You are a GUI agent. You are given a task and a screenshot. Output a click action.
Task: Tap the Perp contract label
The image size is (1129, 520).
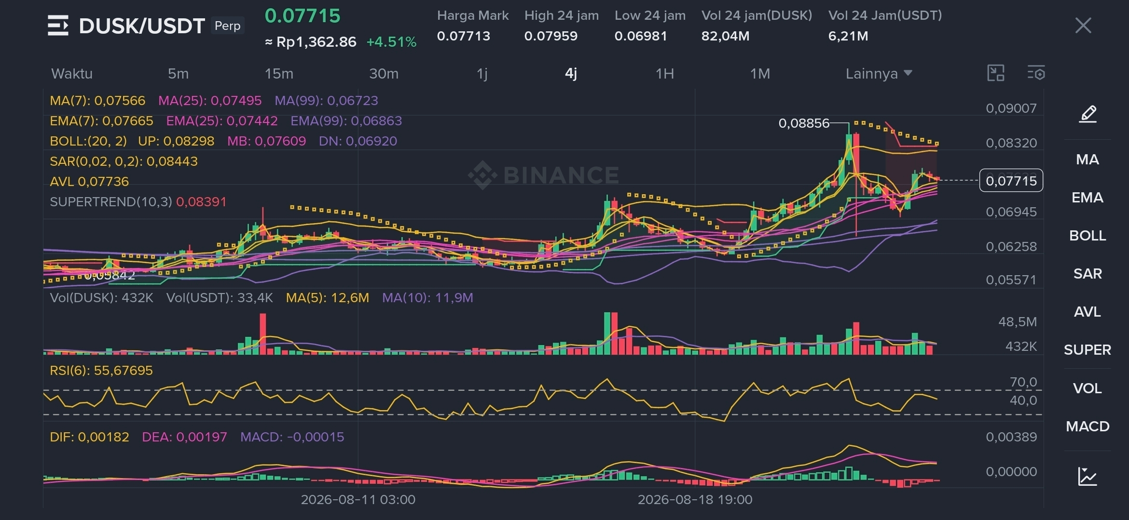pos(227,26)
